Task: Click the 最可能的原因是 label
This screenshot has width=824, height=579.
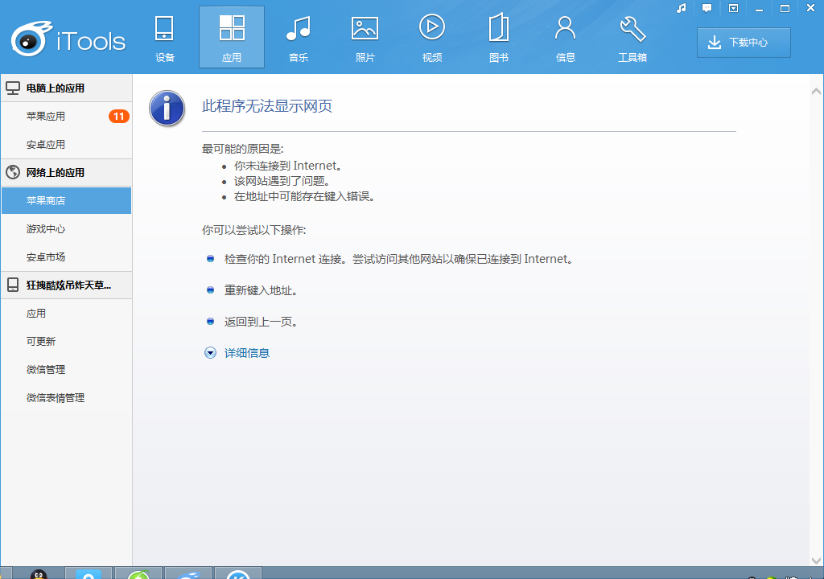Action: point(242,150)
